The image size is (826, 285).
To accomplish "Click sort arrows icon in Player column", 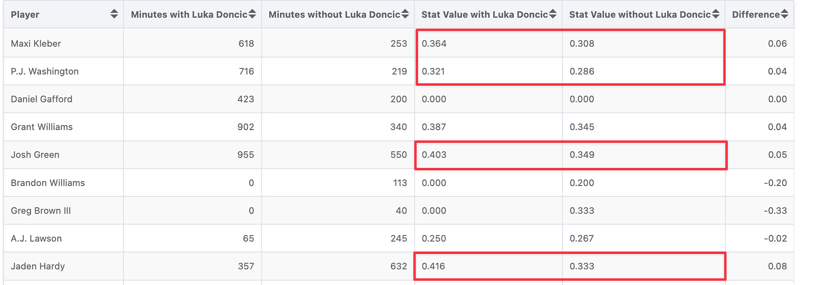I will click(x=114, y=14).
